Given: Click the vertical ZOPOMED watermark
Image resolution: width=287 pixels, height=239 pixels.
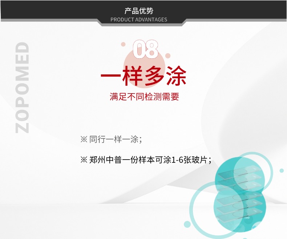Looking at the screenshot, I should tap(23, 87).
